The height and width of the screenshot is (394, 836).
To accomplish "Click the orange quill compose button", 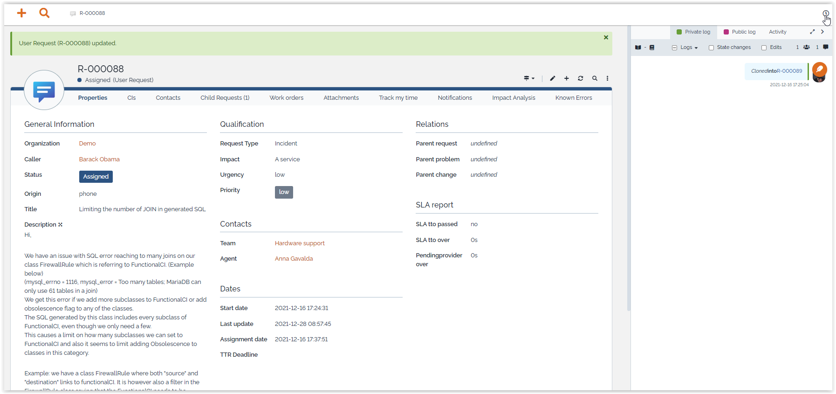I will [819, 70].
